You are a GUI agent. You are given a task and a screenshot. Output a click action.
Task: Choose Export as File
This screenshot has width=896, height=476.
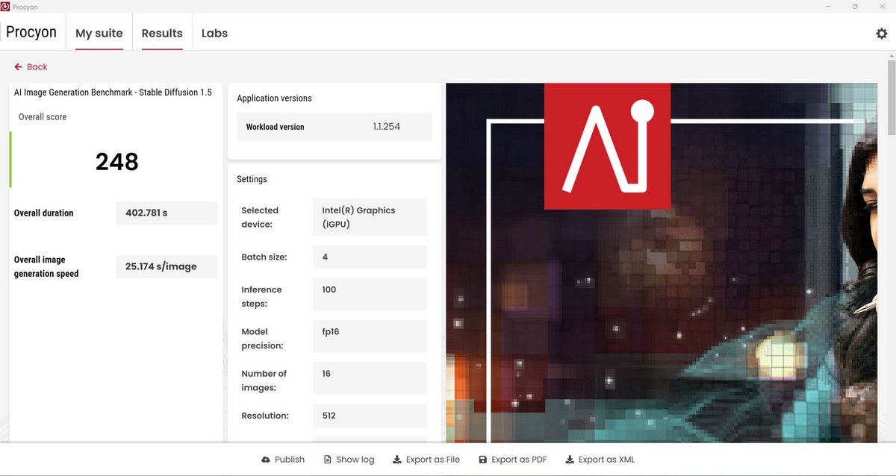pos(426,460)
